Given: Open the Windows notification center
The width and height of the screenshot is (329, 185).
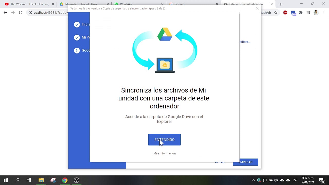Looking at the screenshot, I should pos(322,180).
